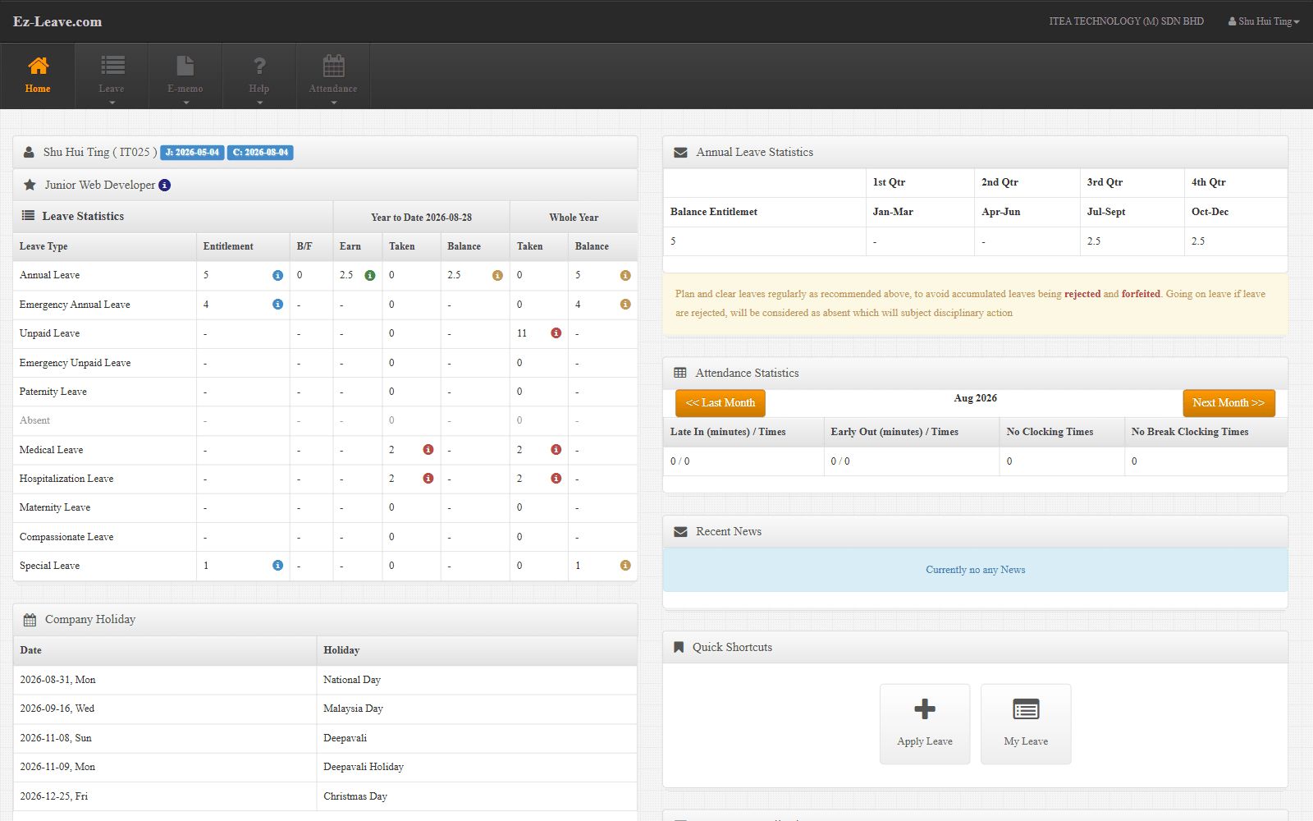Click the Emergency Annual Leave entitlement info icon
This screenshot has width=1313, height=821.
coord(277,305)
